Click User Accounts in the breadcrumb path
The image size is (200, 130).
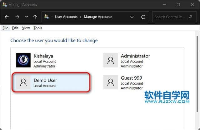click(66, 17)
